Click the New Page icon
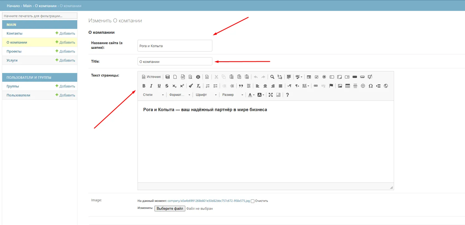Screen dimensions: 465x225 (175, 77)
